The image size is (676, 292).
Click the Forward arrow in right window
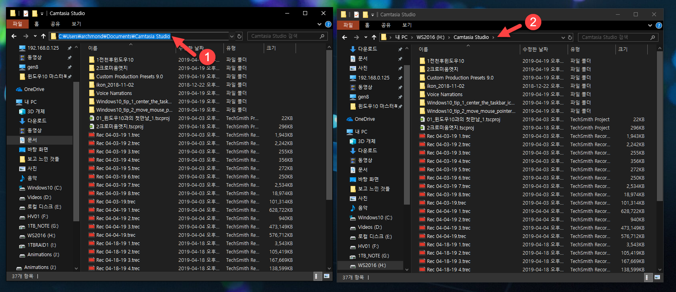click(x=357, y=37)
